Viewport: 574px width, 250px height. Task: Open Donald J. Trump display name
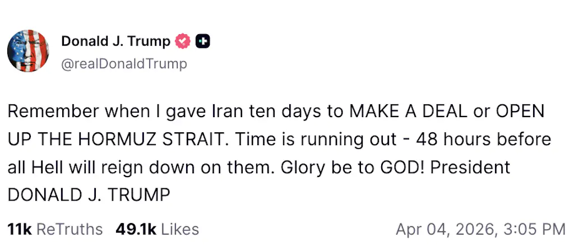pos(115,41)
